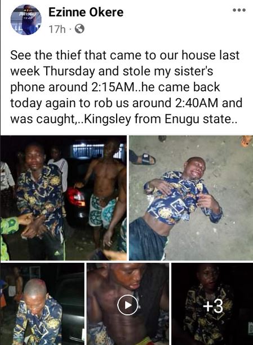Click the globe public audience icon
253x345 pixels.
[x=79, y=29]
